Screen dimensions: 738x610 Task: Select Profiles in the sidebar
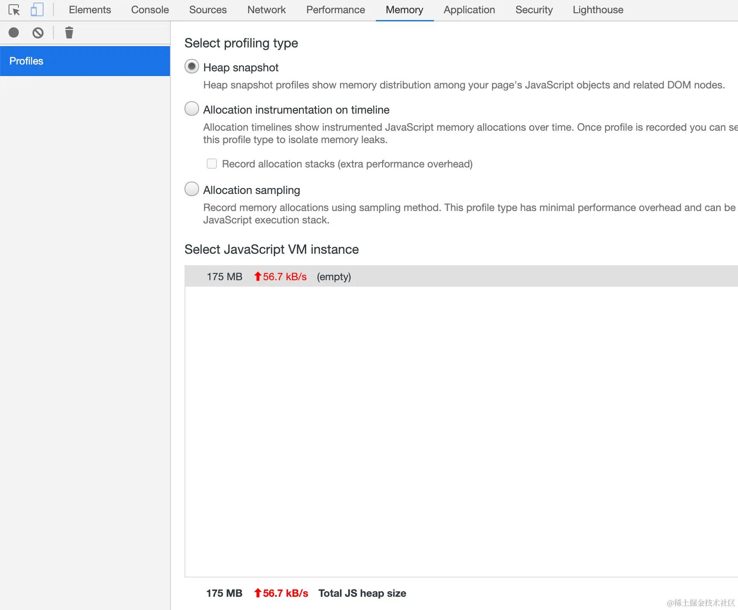85,61
